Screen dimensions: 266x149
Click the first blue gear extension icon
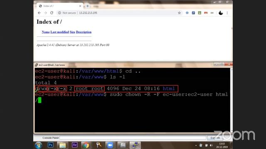coord(187,13)
